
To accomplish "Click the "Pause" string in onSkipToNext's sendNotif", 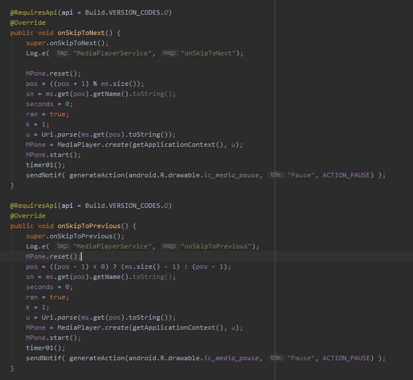I will tap(301, 175).
